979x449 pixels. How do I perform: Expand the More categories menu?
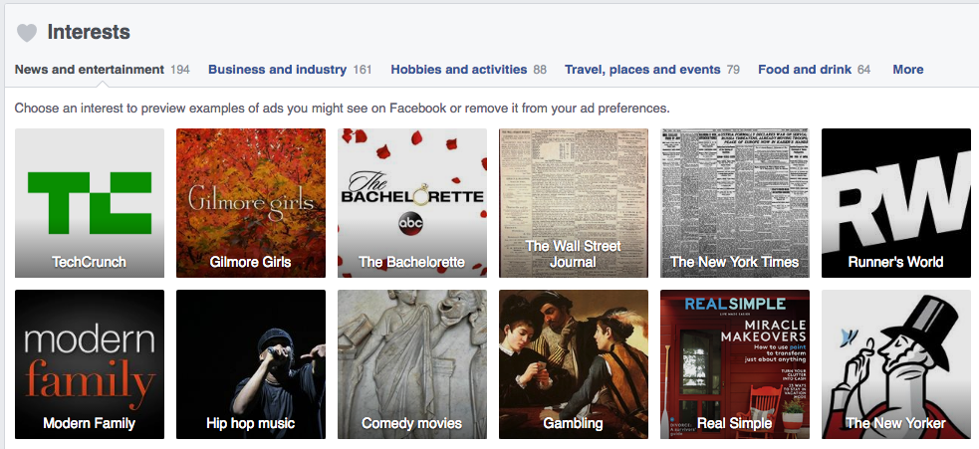tap(908, 70)
